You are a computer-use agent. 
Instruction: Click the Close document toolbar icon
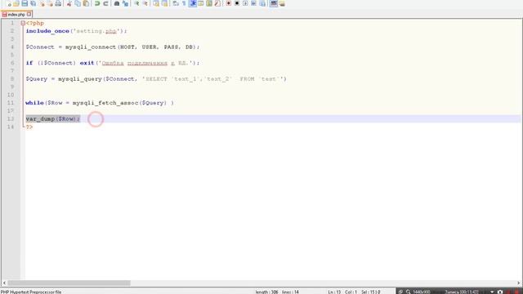[42, 3]
